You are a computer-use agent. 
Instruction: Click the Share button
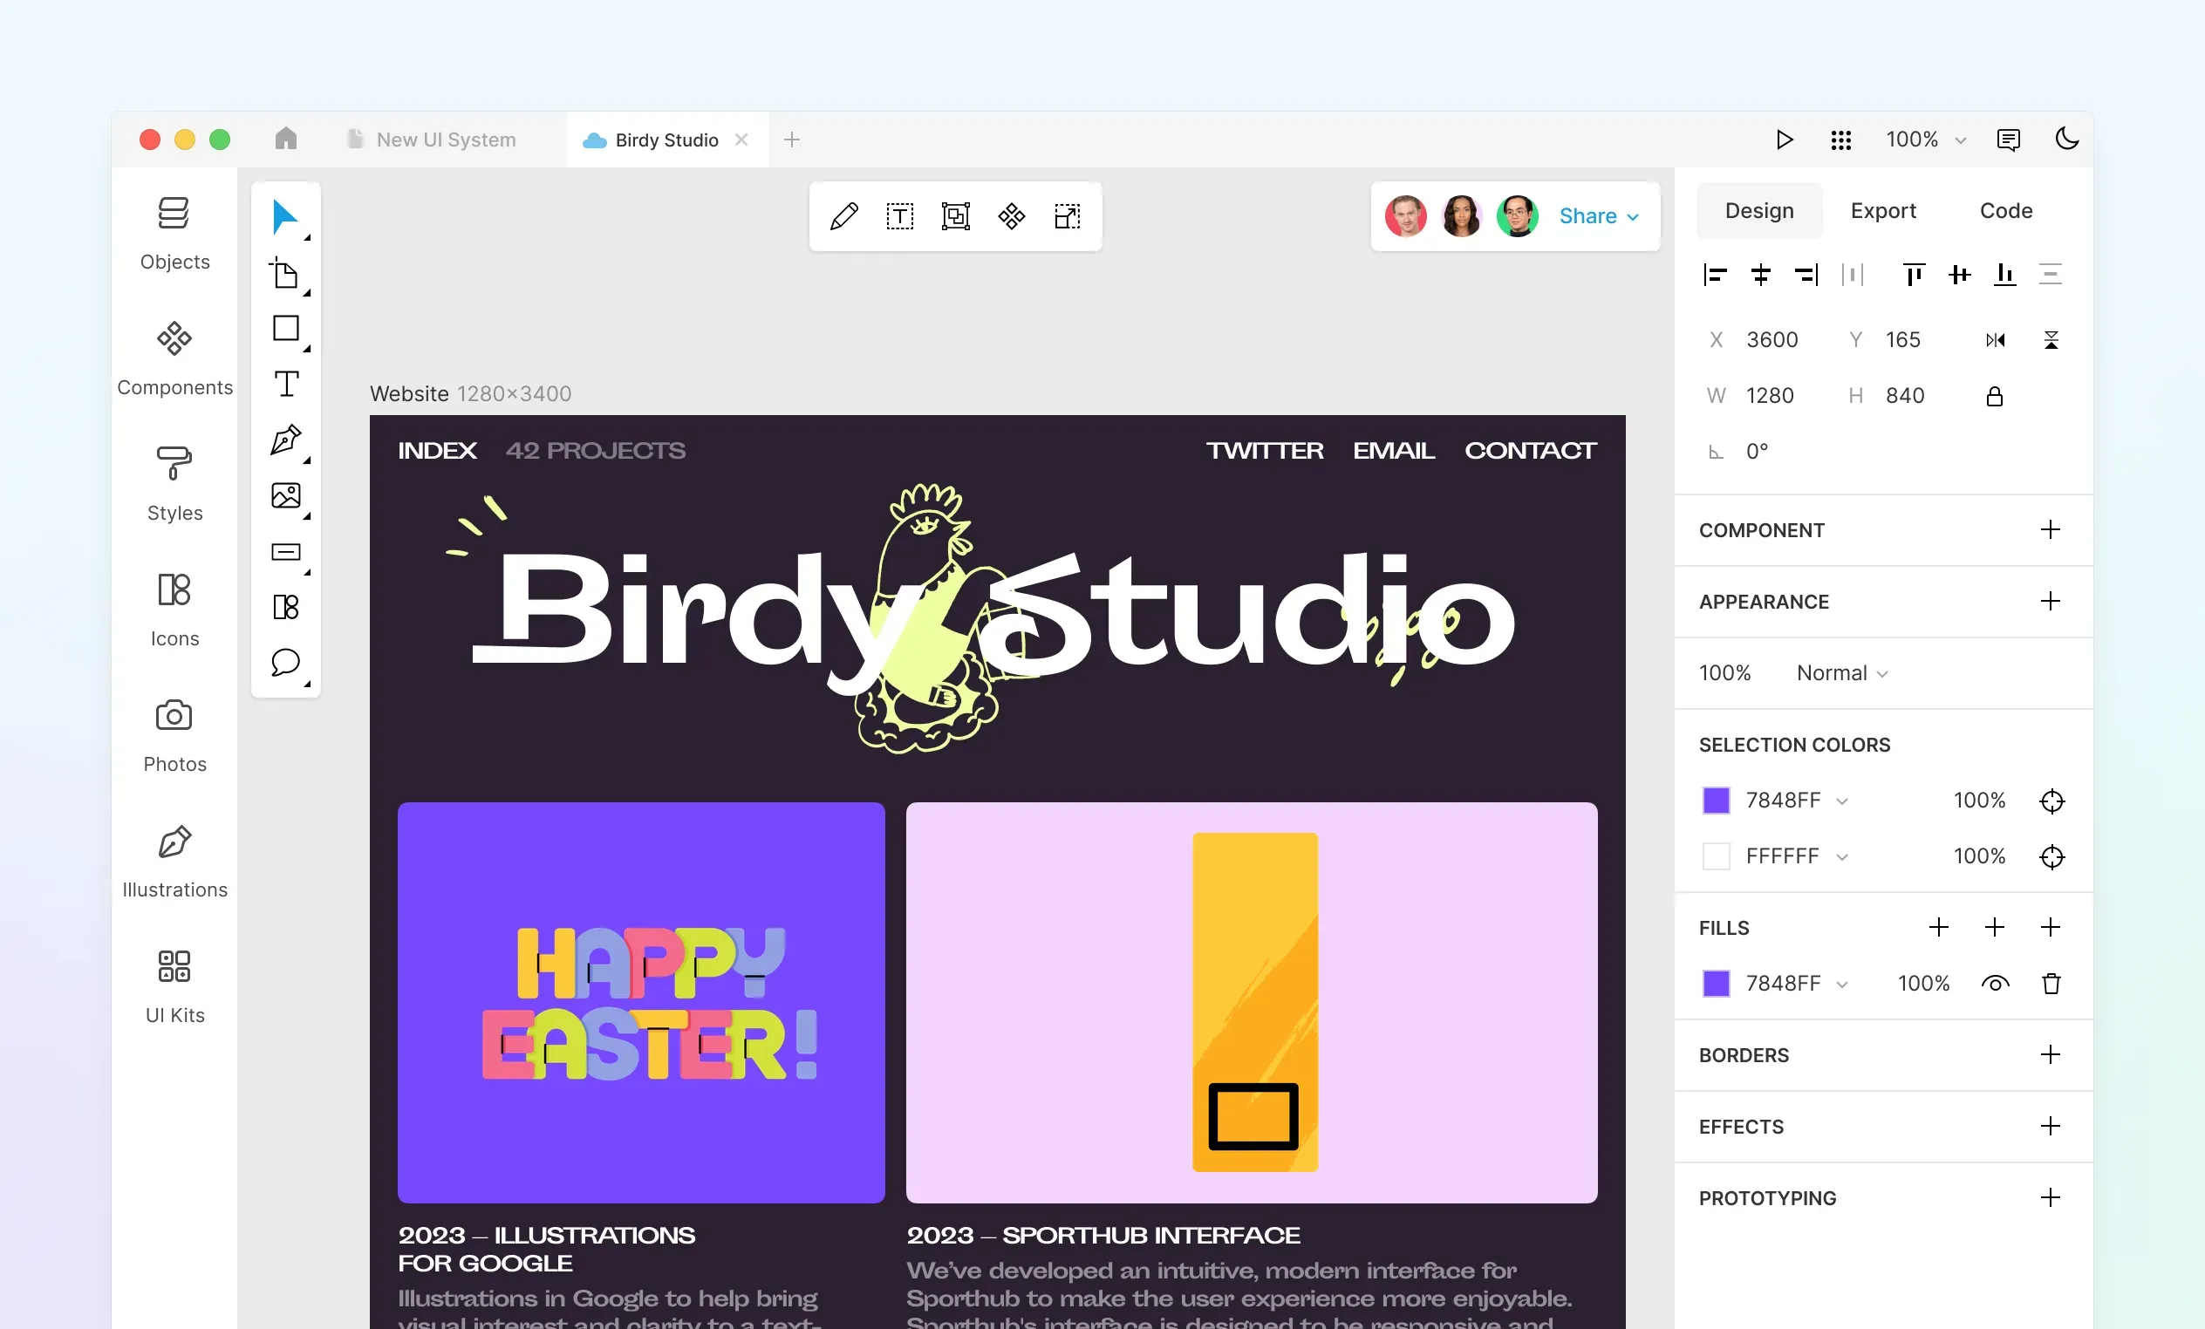(x=1597, y=215)
